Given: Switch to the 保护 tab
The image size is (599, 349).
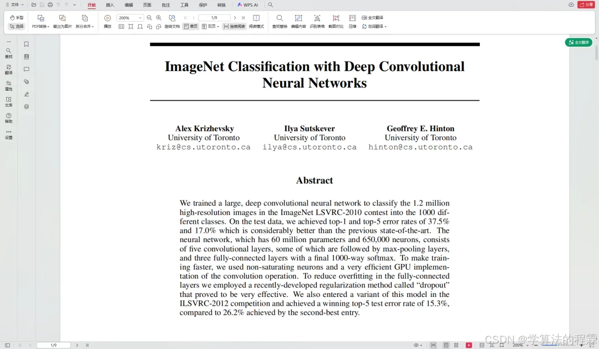Looking at the screenshot, I should coord(203,5).
